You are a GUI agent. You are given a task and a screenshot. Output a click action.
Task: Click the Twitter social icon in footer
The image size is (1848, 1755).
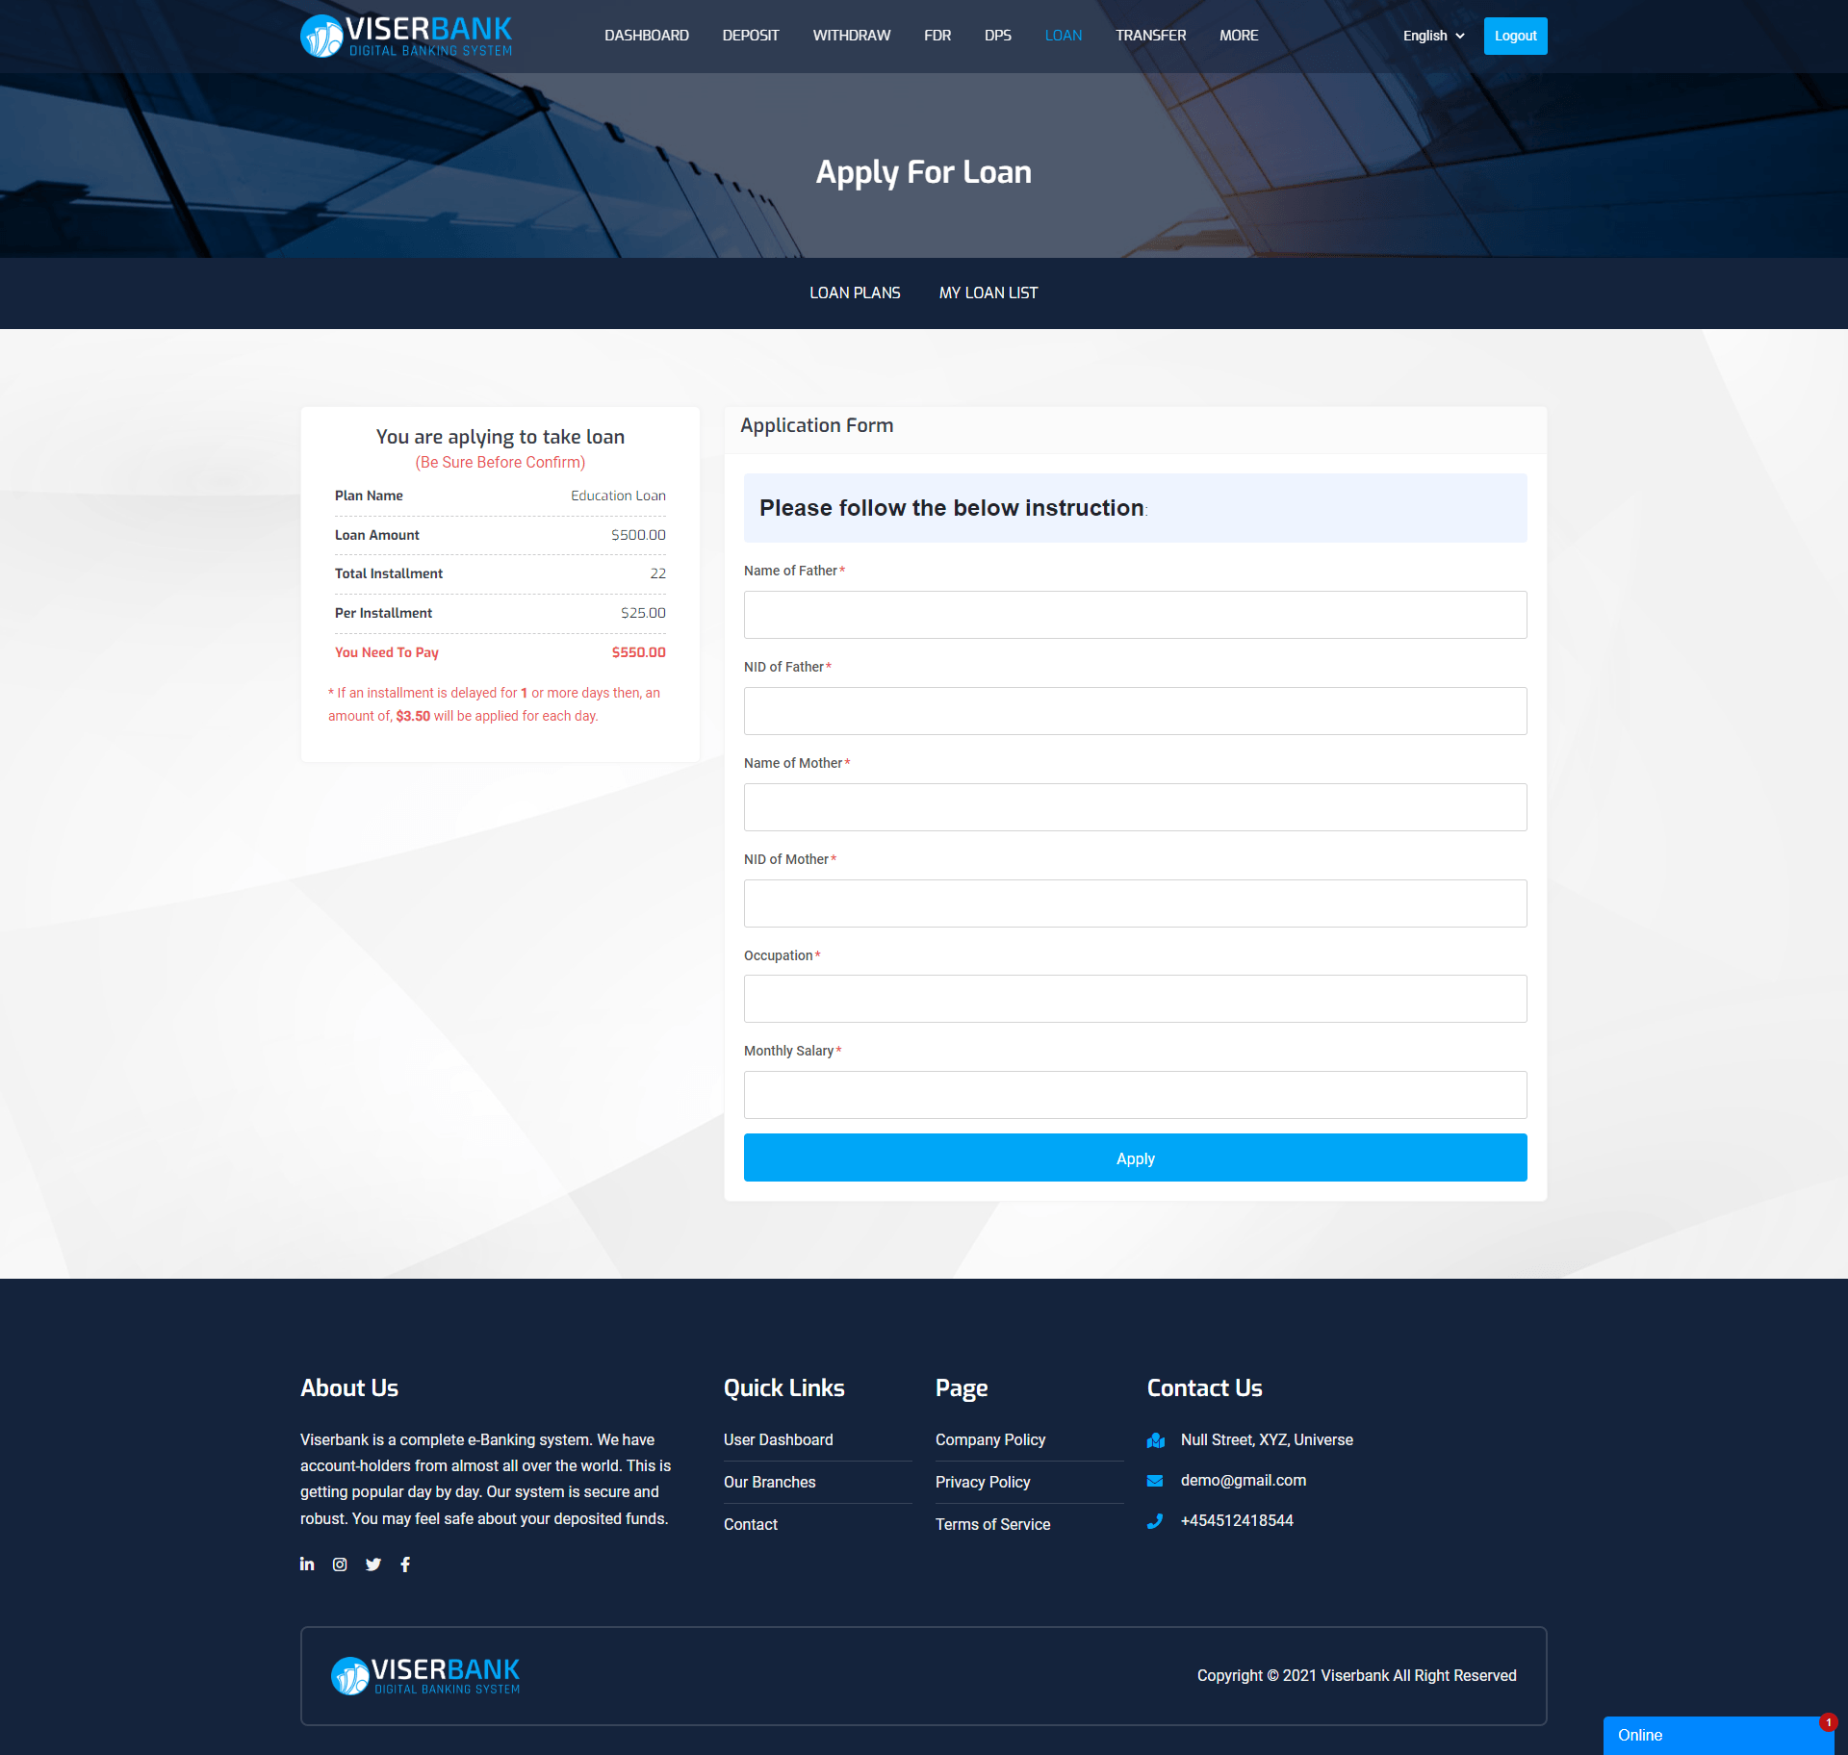[372, 1565]
